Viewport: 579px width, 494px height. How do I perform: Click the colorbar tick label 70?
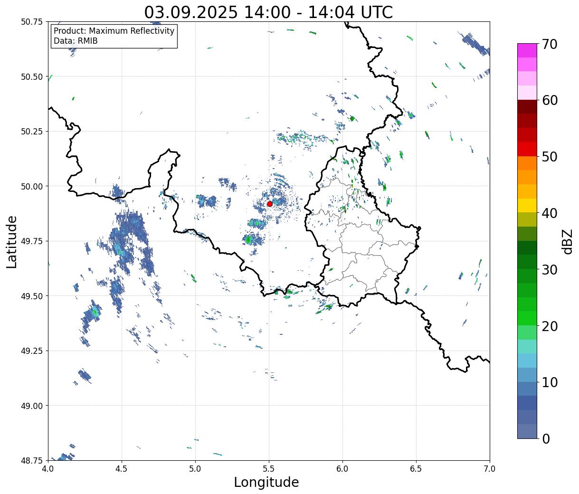pos(549,44)
